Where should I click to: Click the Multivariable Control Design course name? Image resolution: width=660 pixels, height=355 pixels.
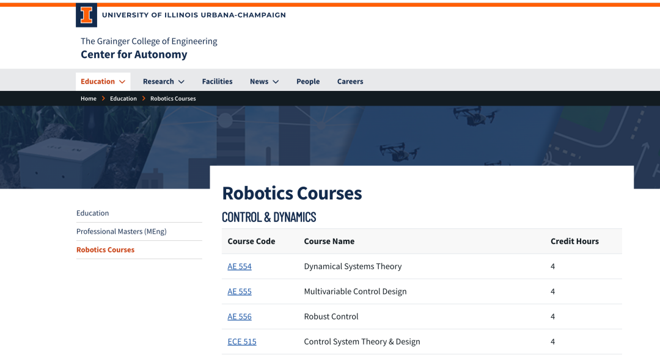point(355,292)
